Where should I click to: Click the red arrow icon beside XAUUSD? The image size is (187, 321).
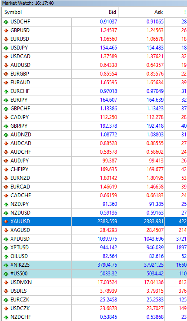(6, 222)
